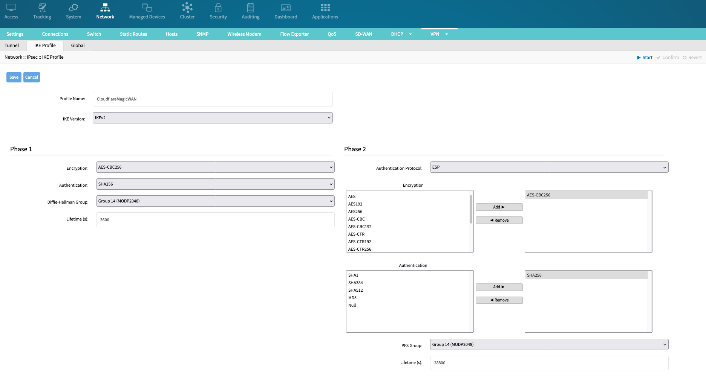706x379 pixels.
Task: Click the Revert link
Action: click(692, 58)
